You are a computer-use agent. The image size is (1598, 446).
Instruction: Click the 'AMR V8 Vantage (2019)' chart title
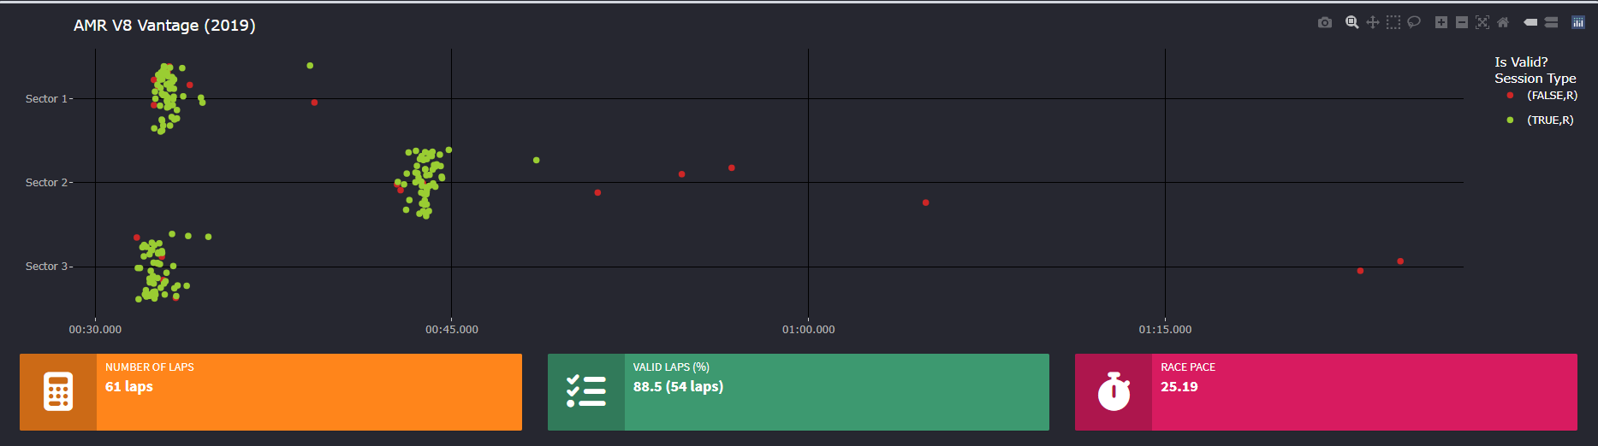click(x=164, y=26)
